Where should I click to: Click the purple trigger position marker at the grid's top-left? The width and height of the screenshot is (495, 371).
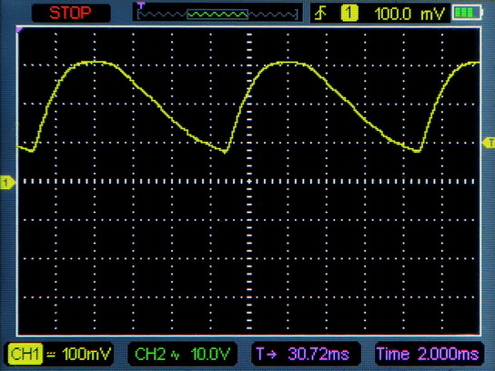[19, 30]
